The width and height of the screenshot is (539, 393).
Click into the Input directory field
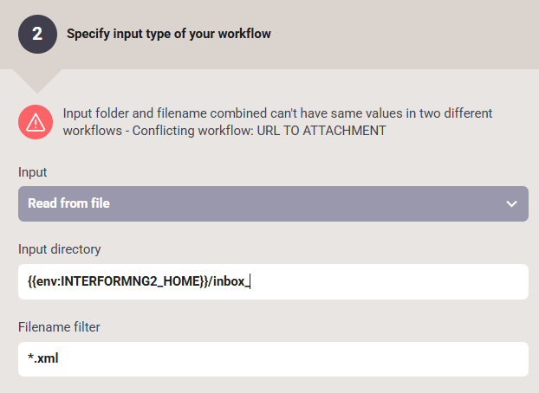pyautogui.click(x=273, y=281)
